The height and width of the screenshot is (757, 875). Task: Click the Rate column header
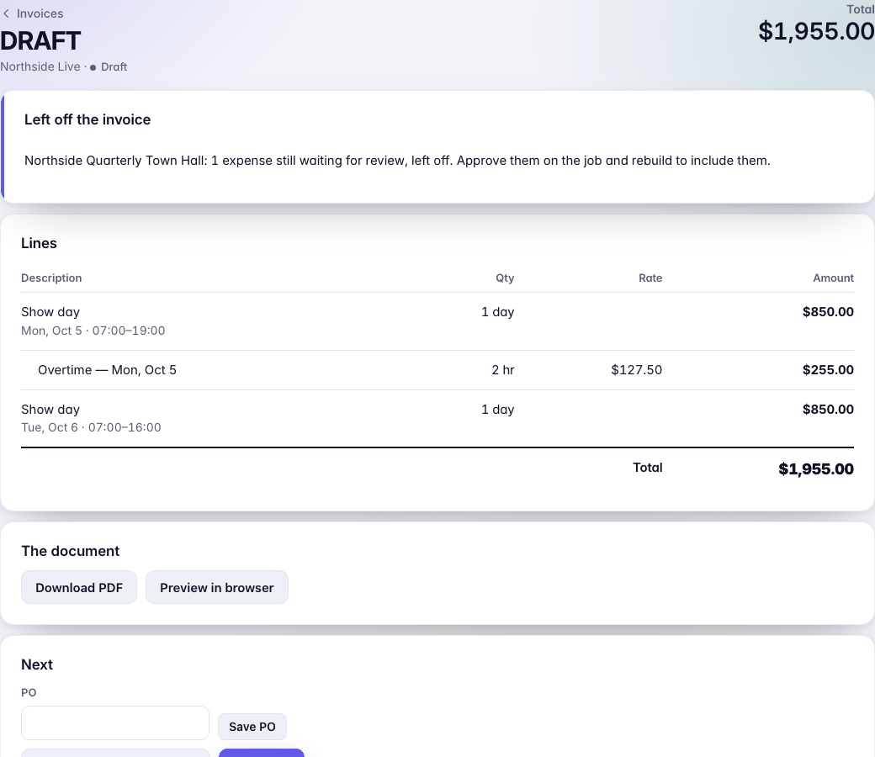click(650, 278)
